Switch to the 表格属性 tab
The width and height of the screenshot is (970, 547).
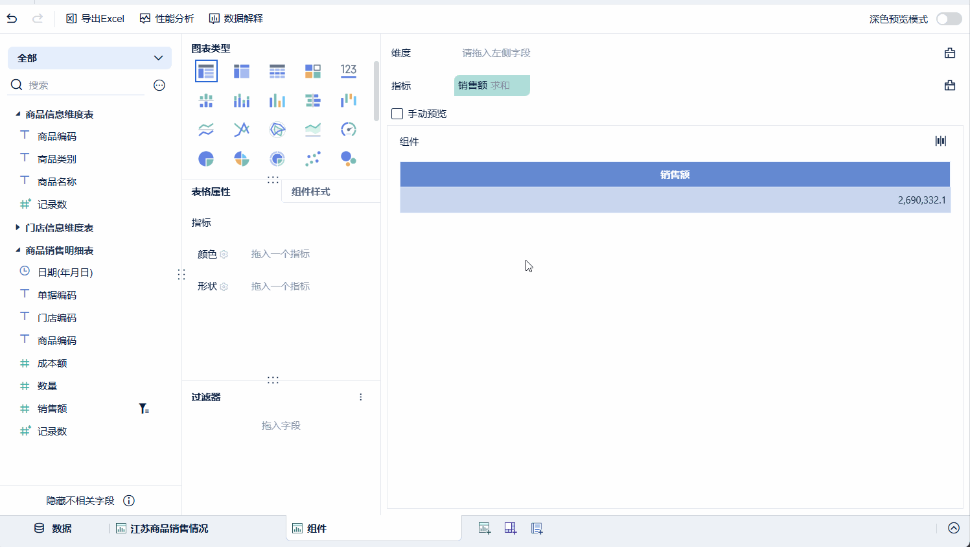(211, 192)
